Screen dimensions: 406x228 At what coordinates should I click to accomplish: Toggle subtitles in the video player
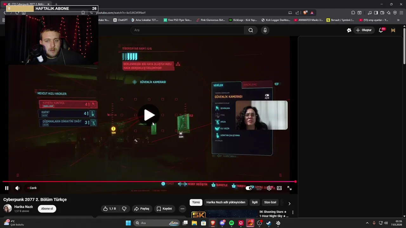tap(259, 188)
